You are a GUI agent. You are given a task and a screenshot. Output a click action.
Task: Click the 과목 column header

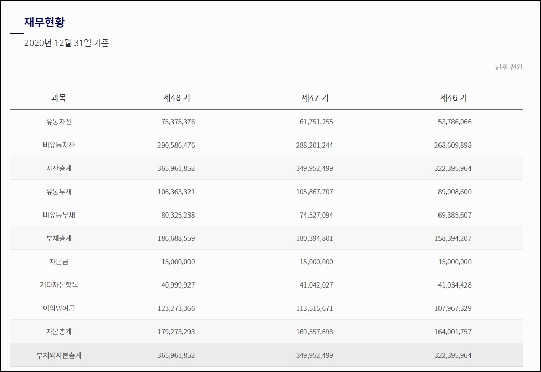tap(59, 98)
